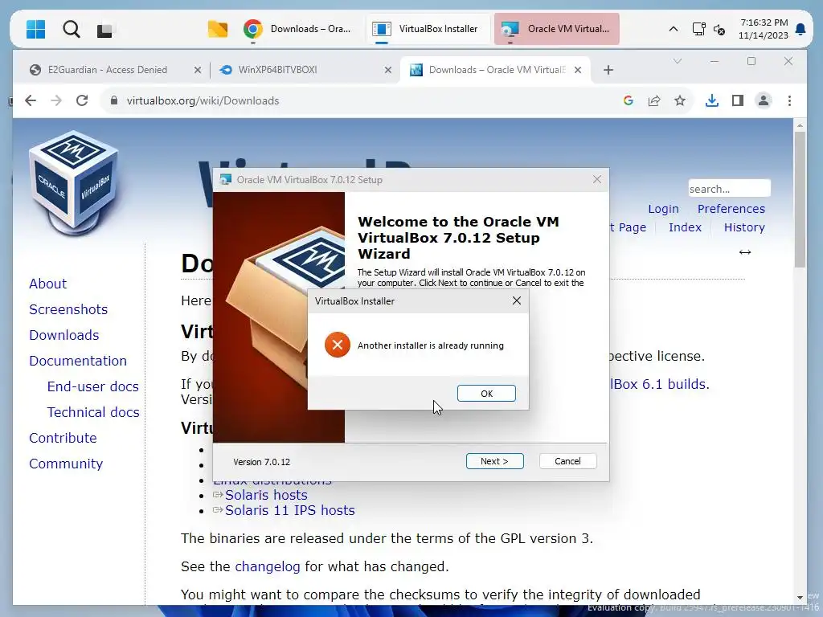Open the History link
The height and width of the screenshot is (617, 823).
click(743, 227)
